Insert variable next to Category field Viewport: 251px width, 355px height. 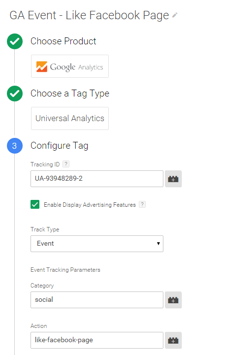click(173, 300)
